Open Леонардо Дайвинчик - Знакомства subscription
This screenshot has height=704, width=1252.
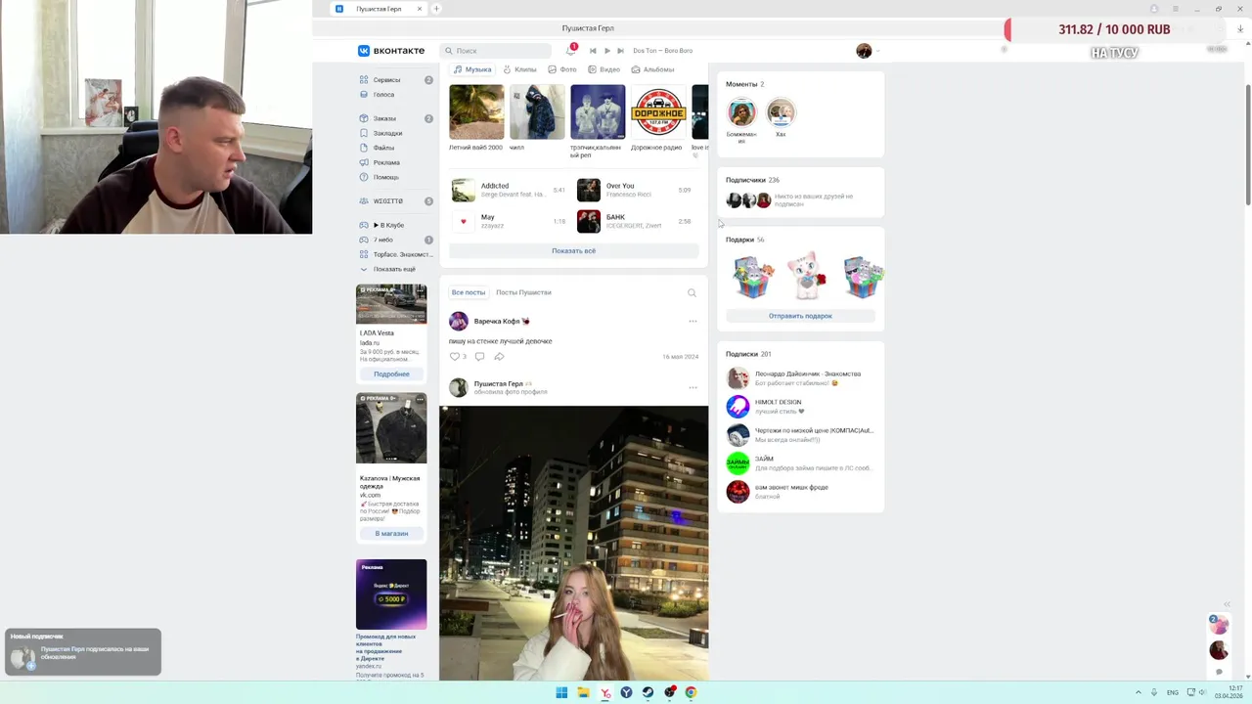[x=802, y=378]
